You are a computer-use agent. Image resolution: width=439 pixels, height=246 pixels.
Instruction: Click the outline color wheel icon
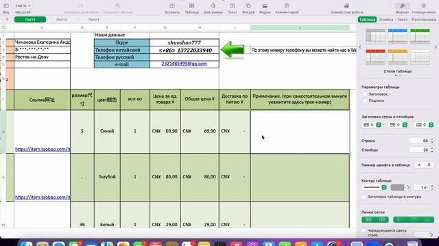coord(407,187)
